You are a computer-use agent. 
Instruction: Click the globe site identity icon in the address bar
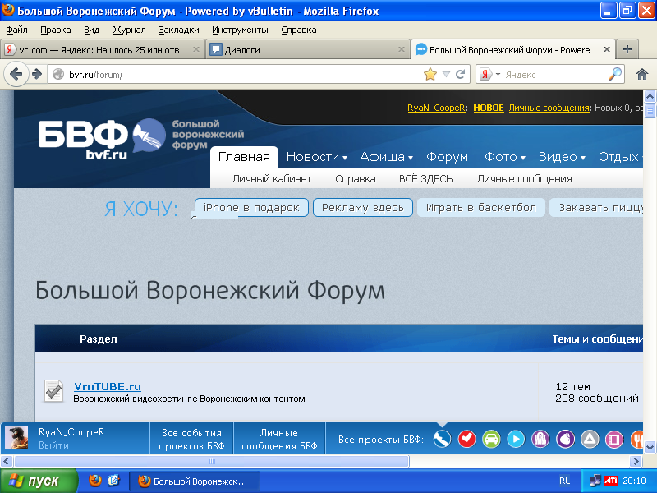pos(58,75)
